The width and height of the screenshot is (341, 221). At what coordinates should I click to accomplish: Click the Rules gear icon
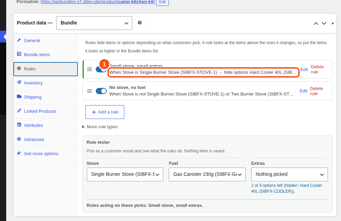(19, 68)
